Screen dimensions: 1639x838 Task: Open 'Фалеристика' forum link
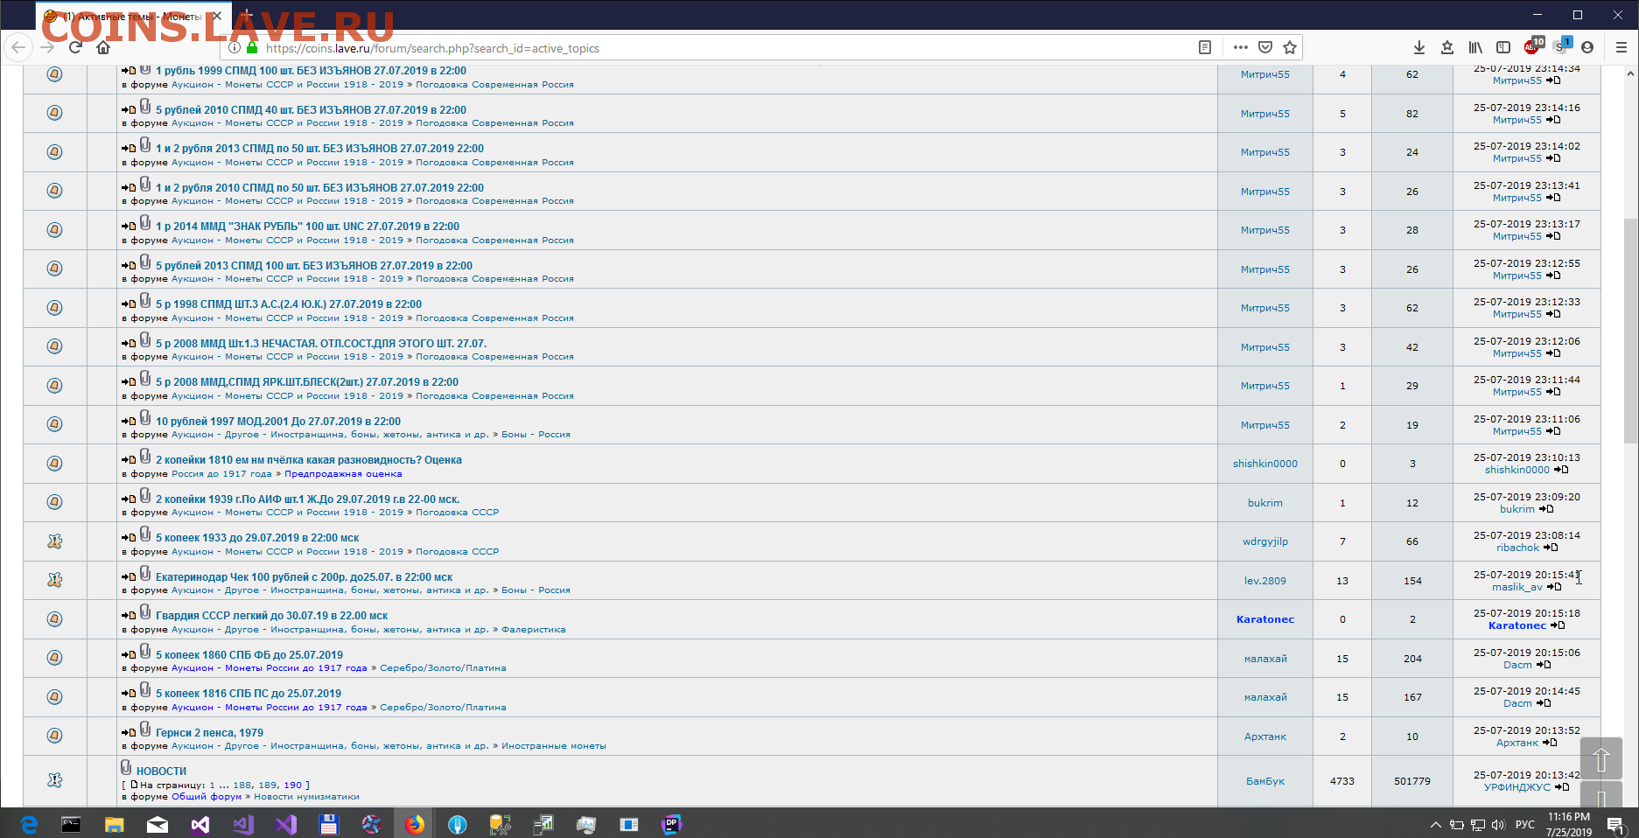click(x=534, y=630)
